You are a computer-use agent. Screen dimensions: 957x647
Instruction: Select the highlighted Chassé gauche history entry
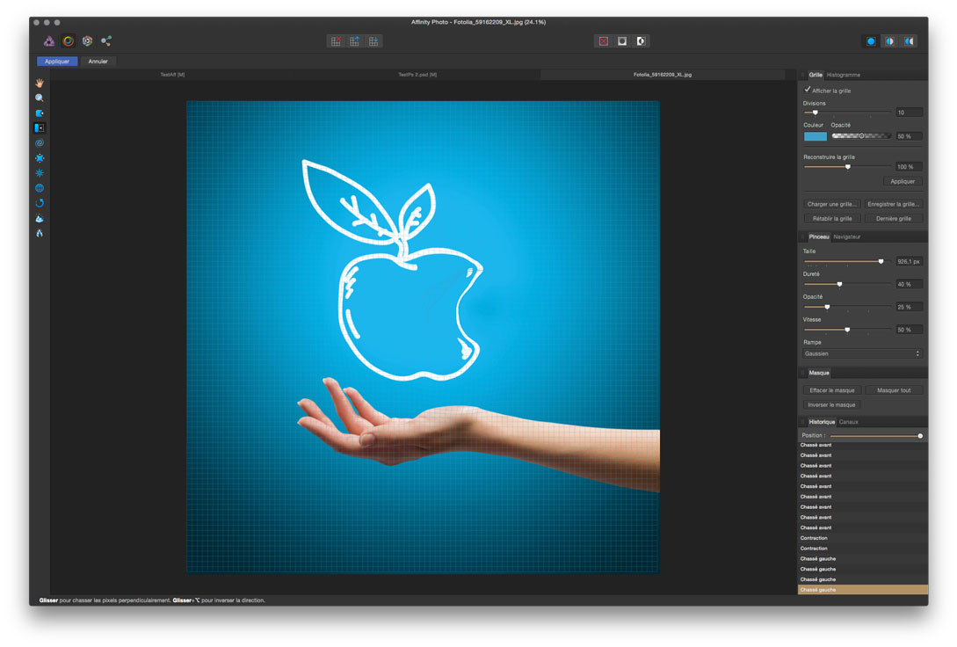click(862, 590)
